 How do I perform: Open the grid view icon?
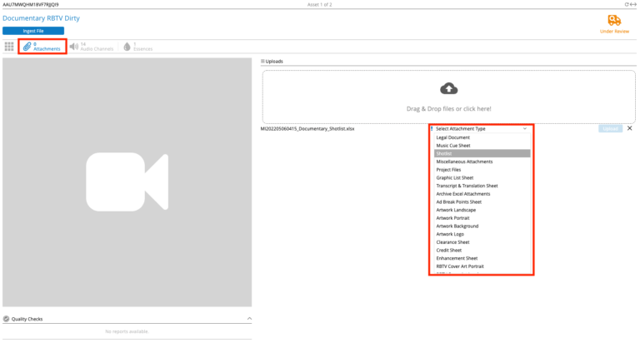click(9, 47)
